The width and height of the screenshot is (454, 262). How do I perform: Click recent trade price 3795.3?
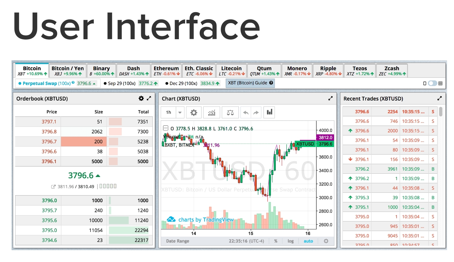362,198
